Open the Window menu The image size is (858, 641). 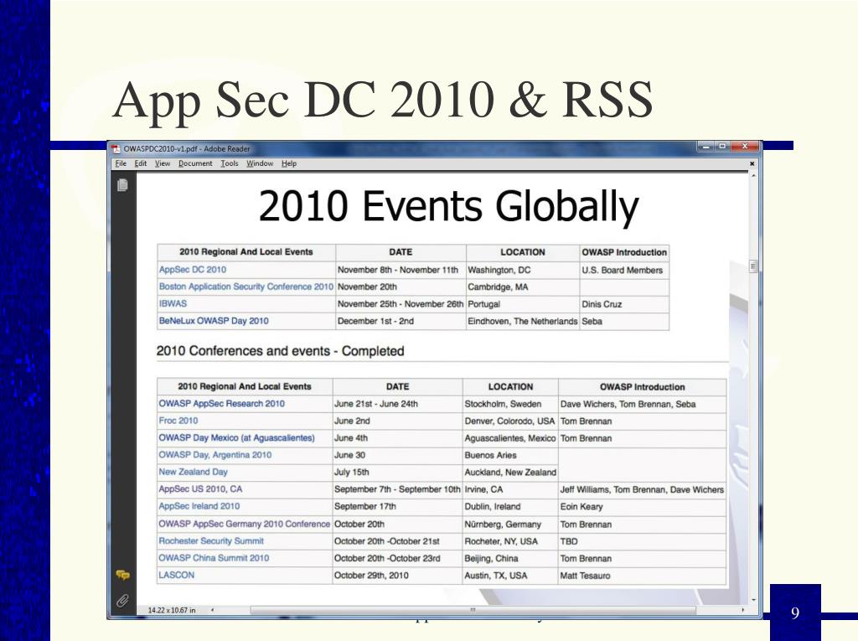click(260, 163)
